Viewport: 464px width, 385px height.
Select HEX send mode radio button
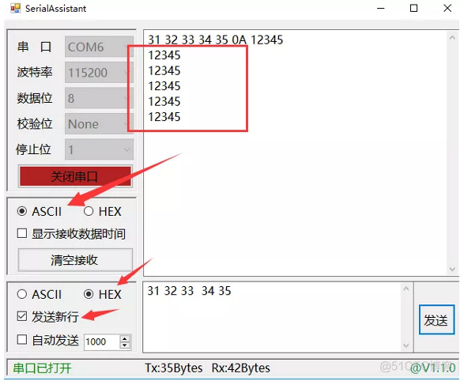click(89, 294)
